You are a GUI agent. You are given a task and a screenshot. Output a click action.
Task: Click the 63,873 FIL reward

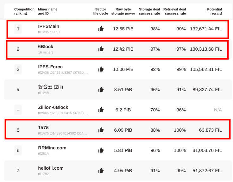pyautogui.click(x=211, y=130)
